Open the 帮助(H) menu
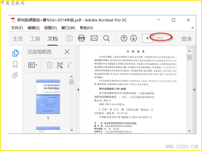 click(x=86, y=28)
